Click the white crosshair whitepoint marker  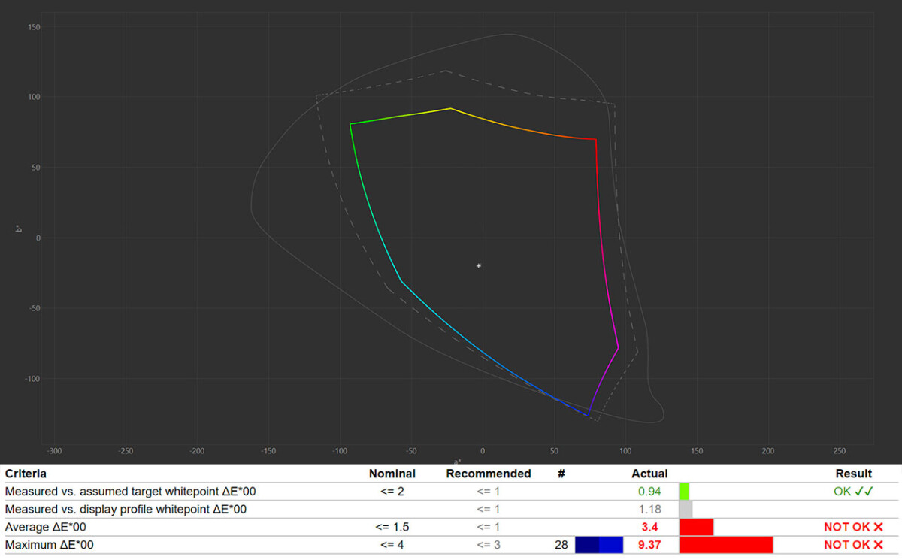click(479, 265)
